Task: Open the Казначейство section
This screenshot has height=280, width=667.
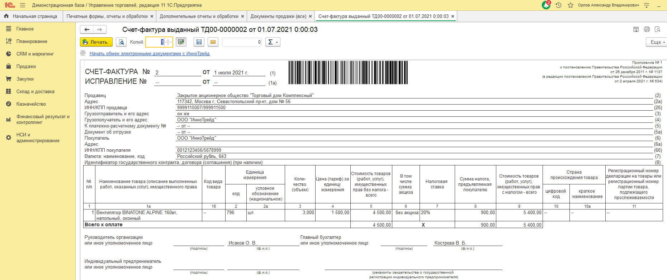Action: [38, 104]
